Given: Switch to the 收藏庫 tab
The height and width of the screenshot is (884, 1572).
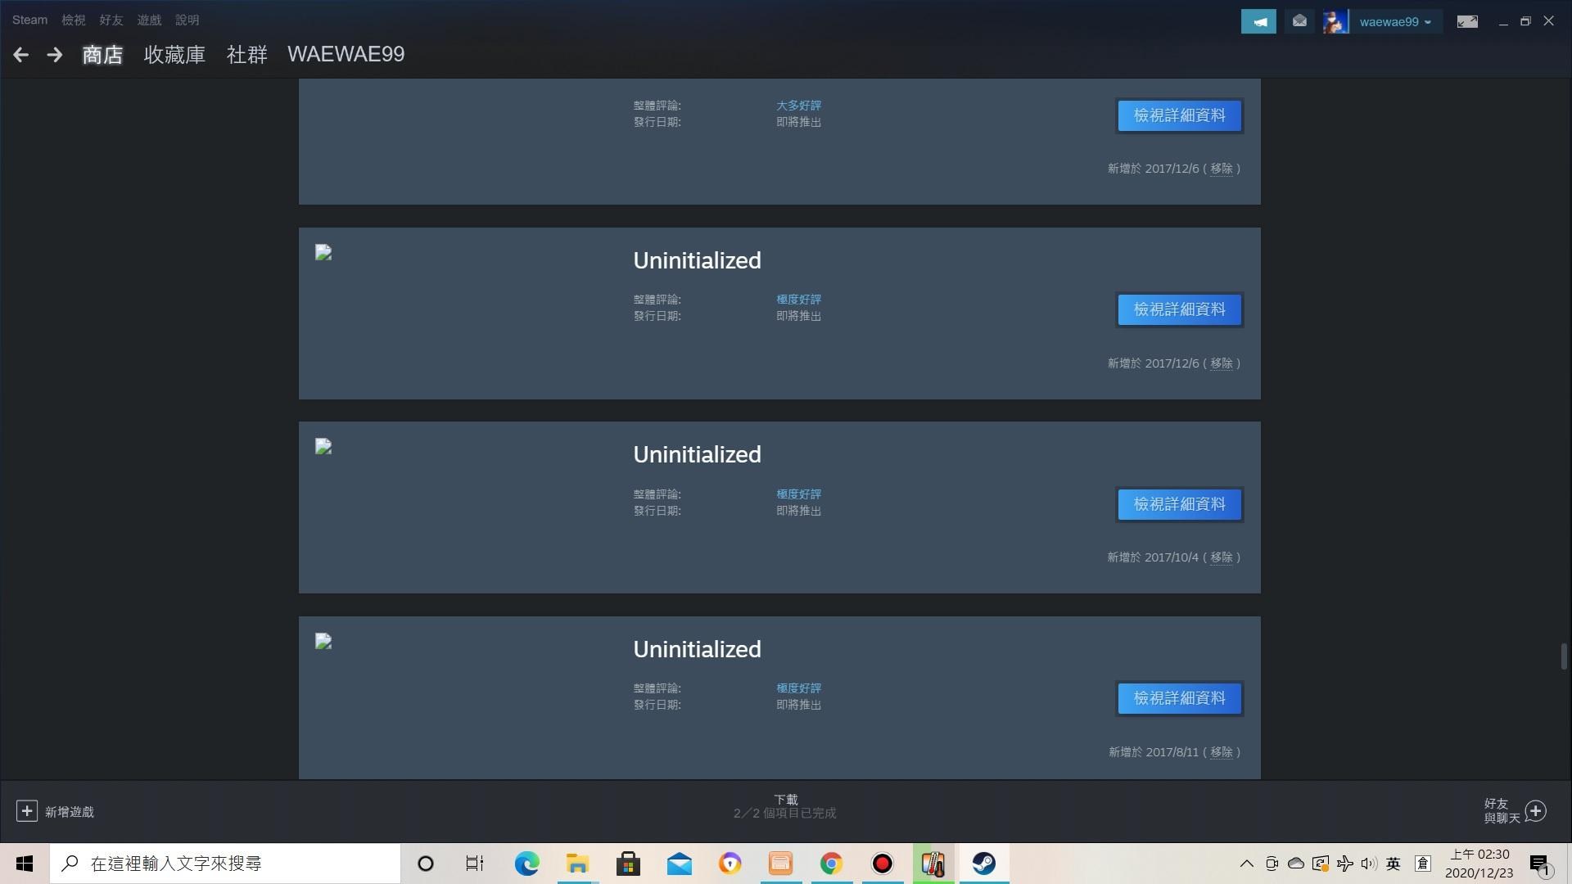Looking at the screenshot, I should (x=174, y=54).
